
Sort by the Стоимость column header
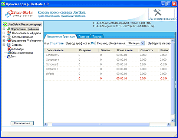(x=148, y=50)
